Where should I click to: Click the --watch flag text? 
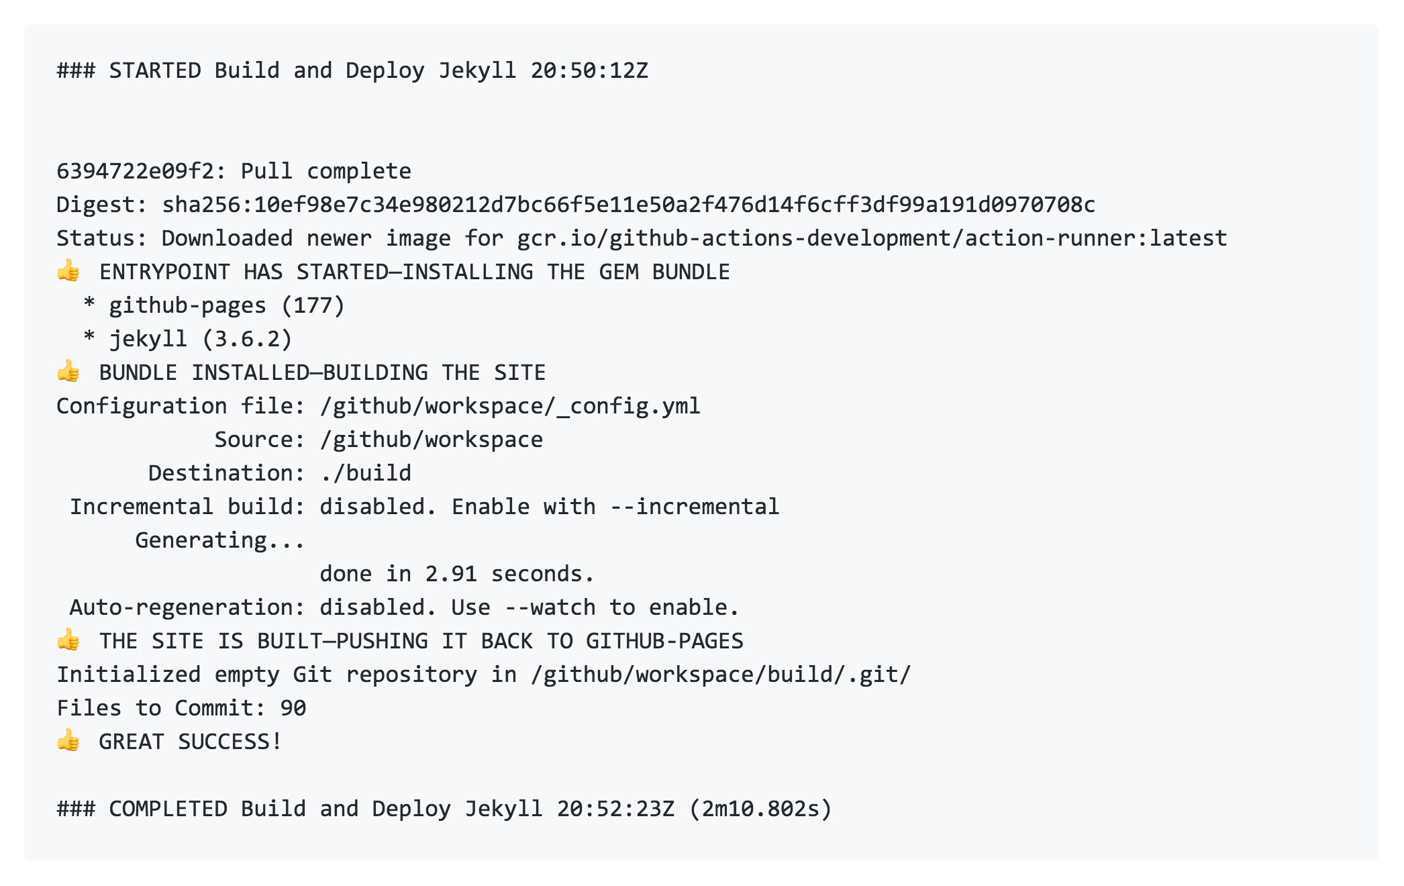[x=550, y=607]
